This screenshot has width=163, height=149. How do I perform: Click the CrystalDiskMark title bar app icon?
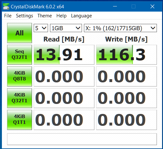6,7
